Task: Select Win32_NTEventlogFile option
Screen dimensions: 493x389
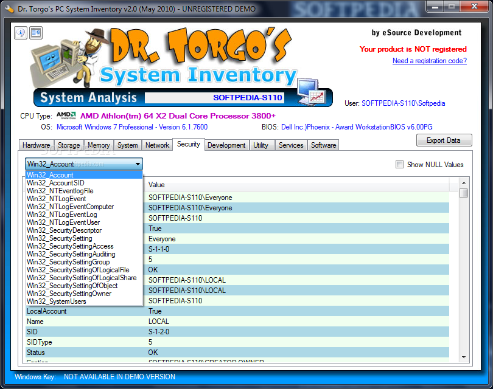Action: 84,191
